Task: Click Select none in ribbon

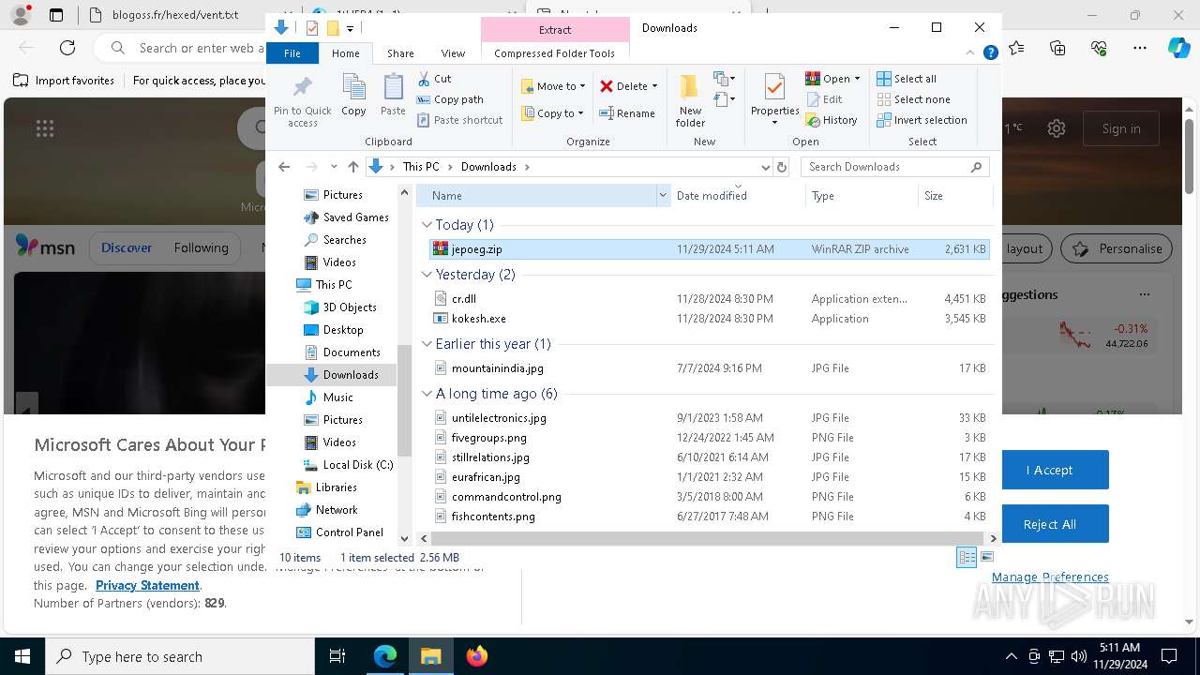Action: pos(913,99)
